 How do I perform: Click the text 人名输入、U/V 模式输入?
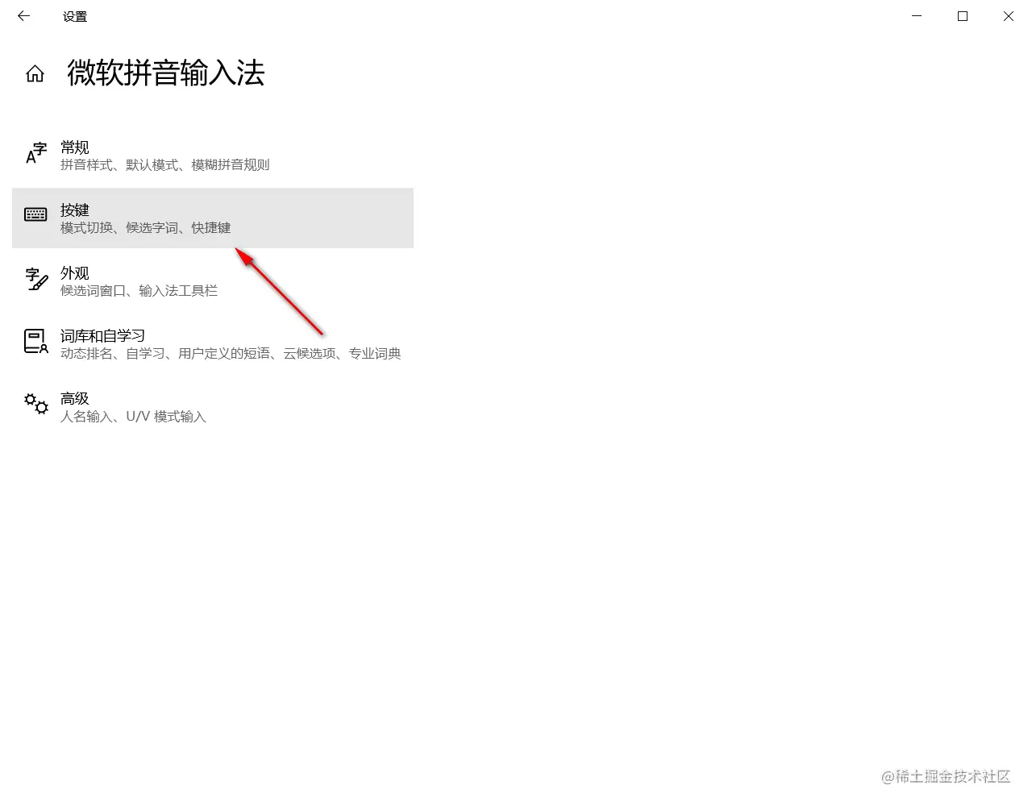click(133, 417)
